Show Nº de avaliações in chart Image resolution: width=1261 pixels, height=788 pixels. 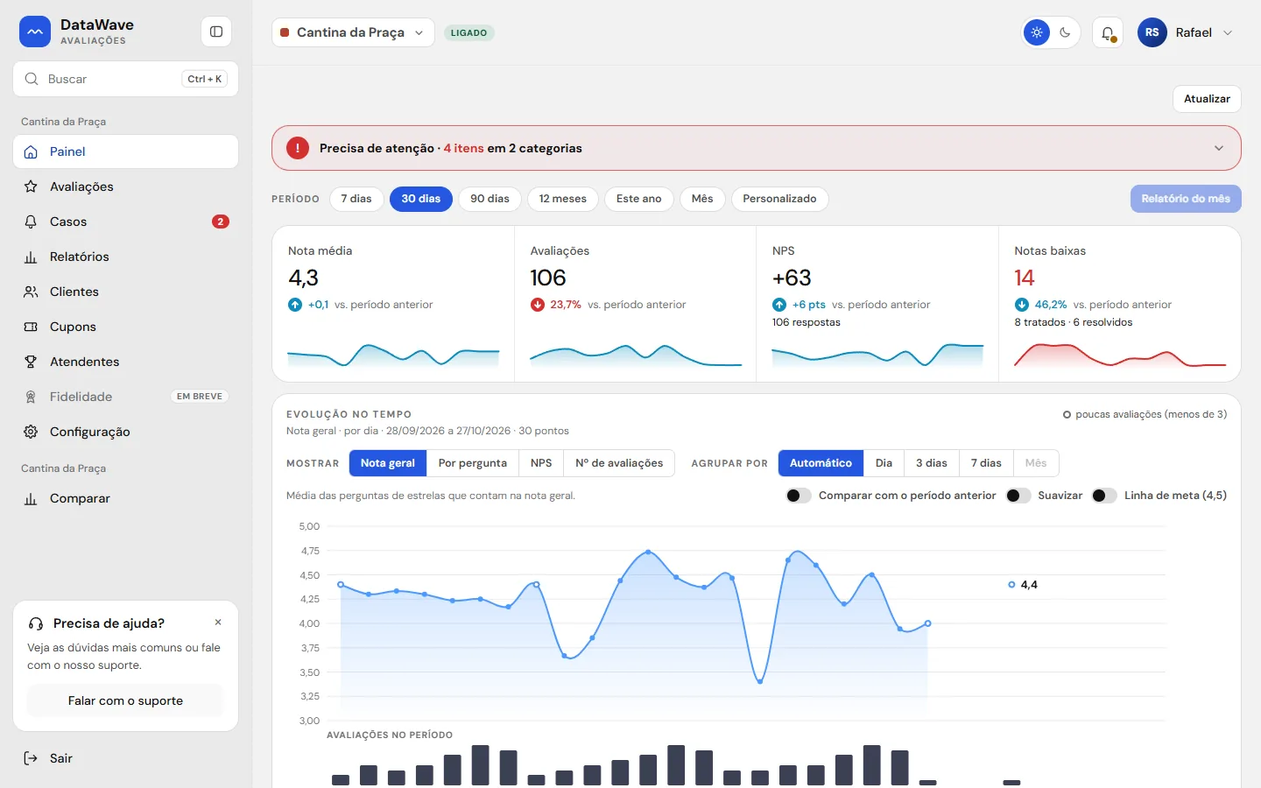619,463
